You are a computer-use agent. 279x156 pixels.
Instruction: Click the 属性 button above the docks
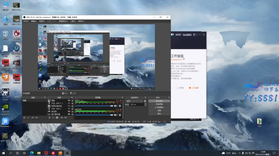(x=65, y=93)
